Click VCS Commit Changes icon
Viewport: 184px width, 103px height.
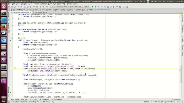[x=105, y=7]
